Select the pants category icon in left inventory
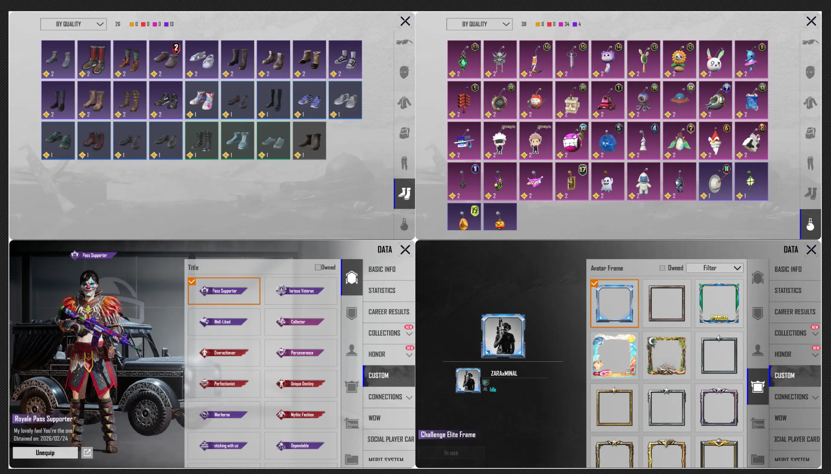Image resolution: width=831 pixels, height=474 pixels. pyautogui.click(x=404, y=163)
